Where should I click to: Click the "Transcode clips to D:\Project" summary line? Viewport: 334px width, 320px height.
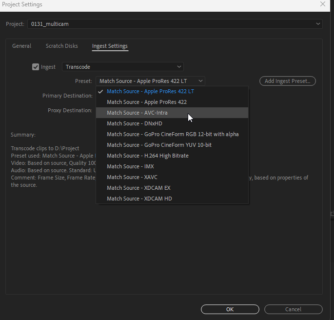45,148
